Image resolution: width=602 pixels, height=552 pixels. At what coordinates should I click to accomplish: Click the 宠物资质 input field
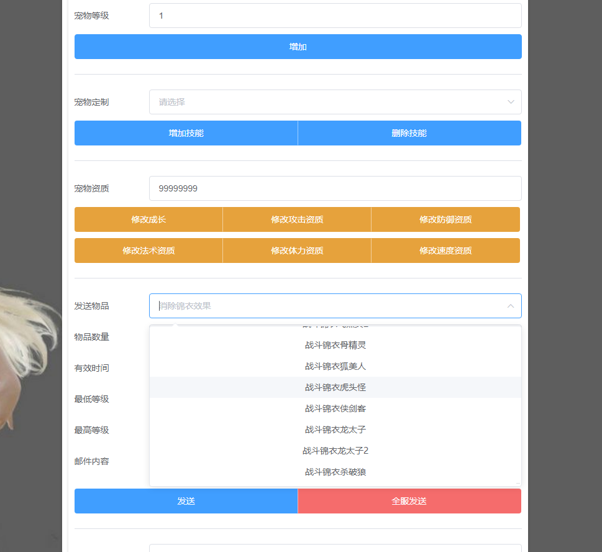click(335, 188)
